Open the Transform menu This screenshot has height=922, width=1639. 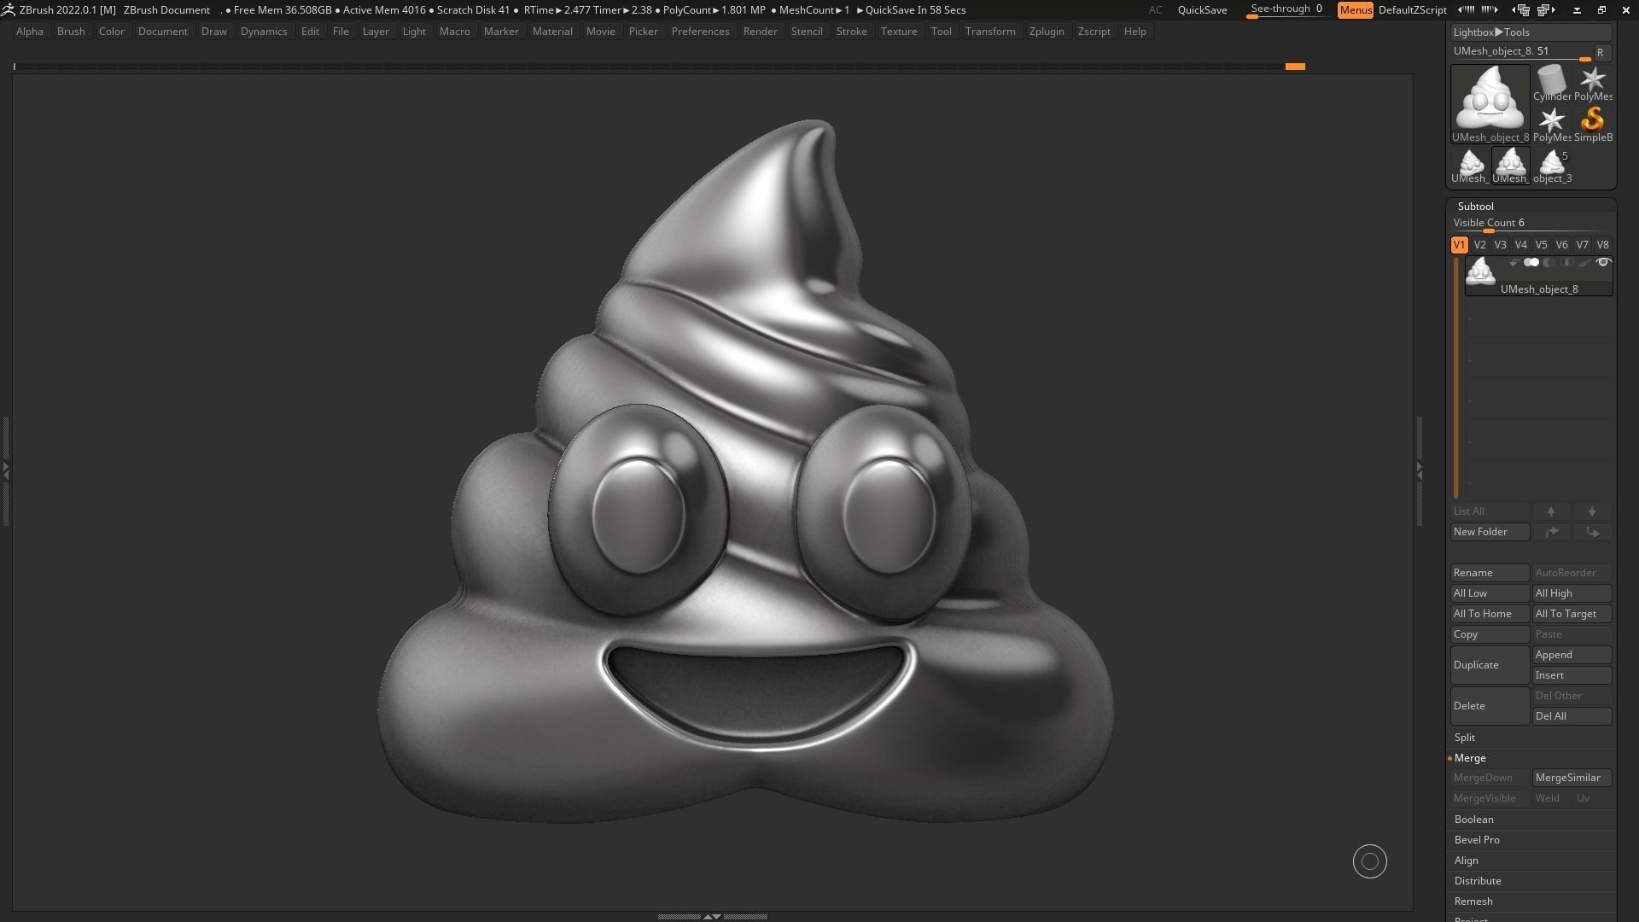(990, 32)
